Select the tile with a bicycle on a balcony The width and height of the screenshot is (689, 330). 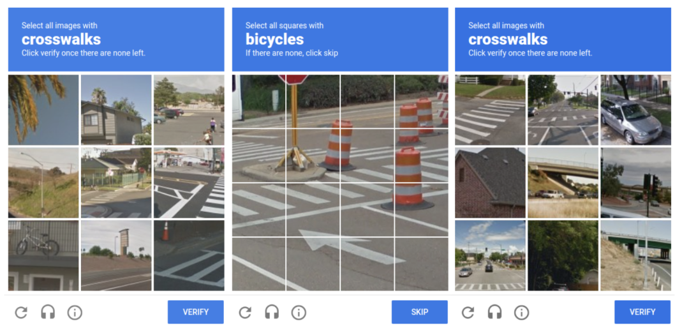click(43, 255)
